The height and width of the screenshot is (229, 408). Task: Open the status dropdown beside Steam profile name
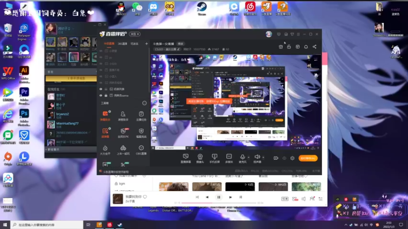tap(73, 28)
